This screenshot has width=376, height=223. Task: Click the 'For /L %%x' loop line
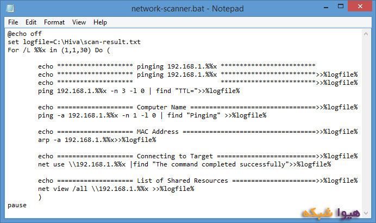[x=59, y=50]
